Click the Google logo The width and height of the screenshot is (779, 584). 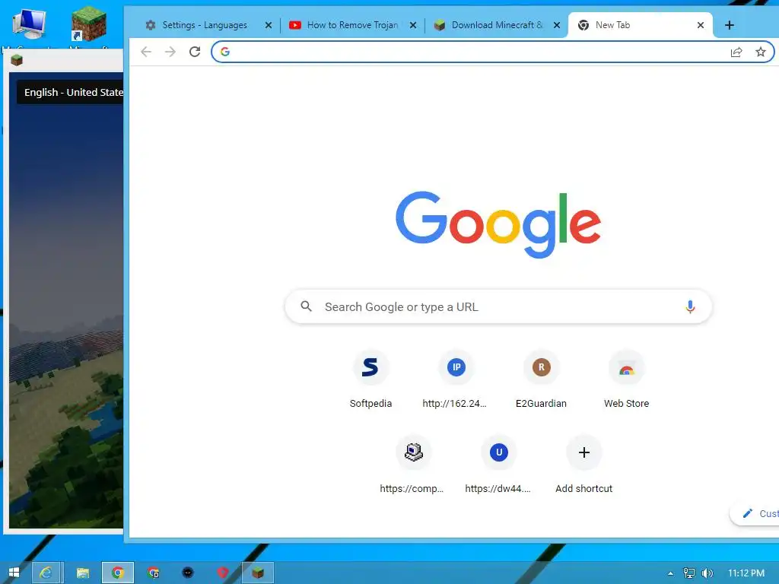(498, 224)
